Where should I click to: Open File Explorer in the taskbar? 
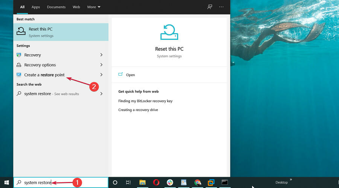[x=142, y=182]
